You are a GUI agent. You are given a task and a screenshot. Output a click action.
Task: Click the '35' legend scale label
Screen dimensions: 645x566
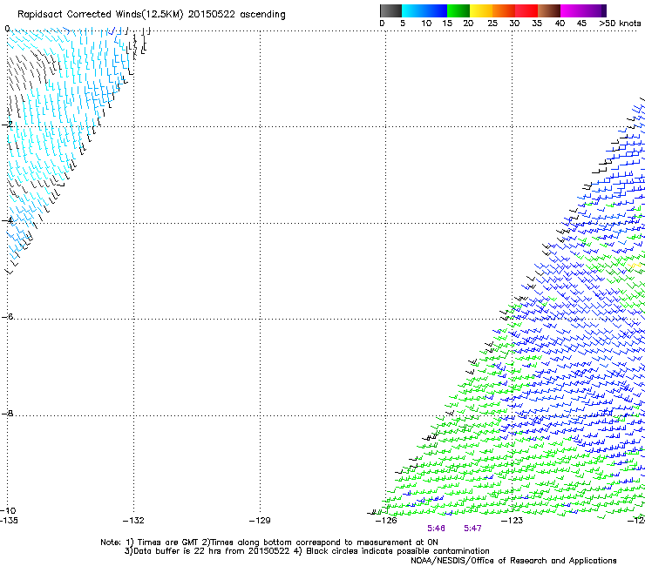coord(537,24)
